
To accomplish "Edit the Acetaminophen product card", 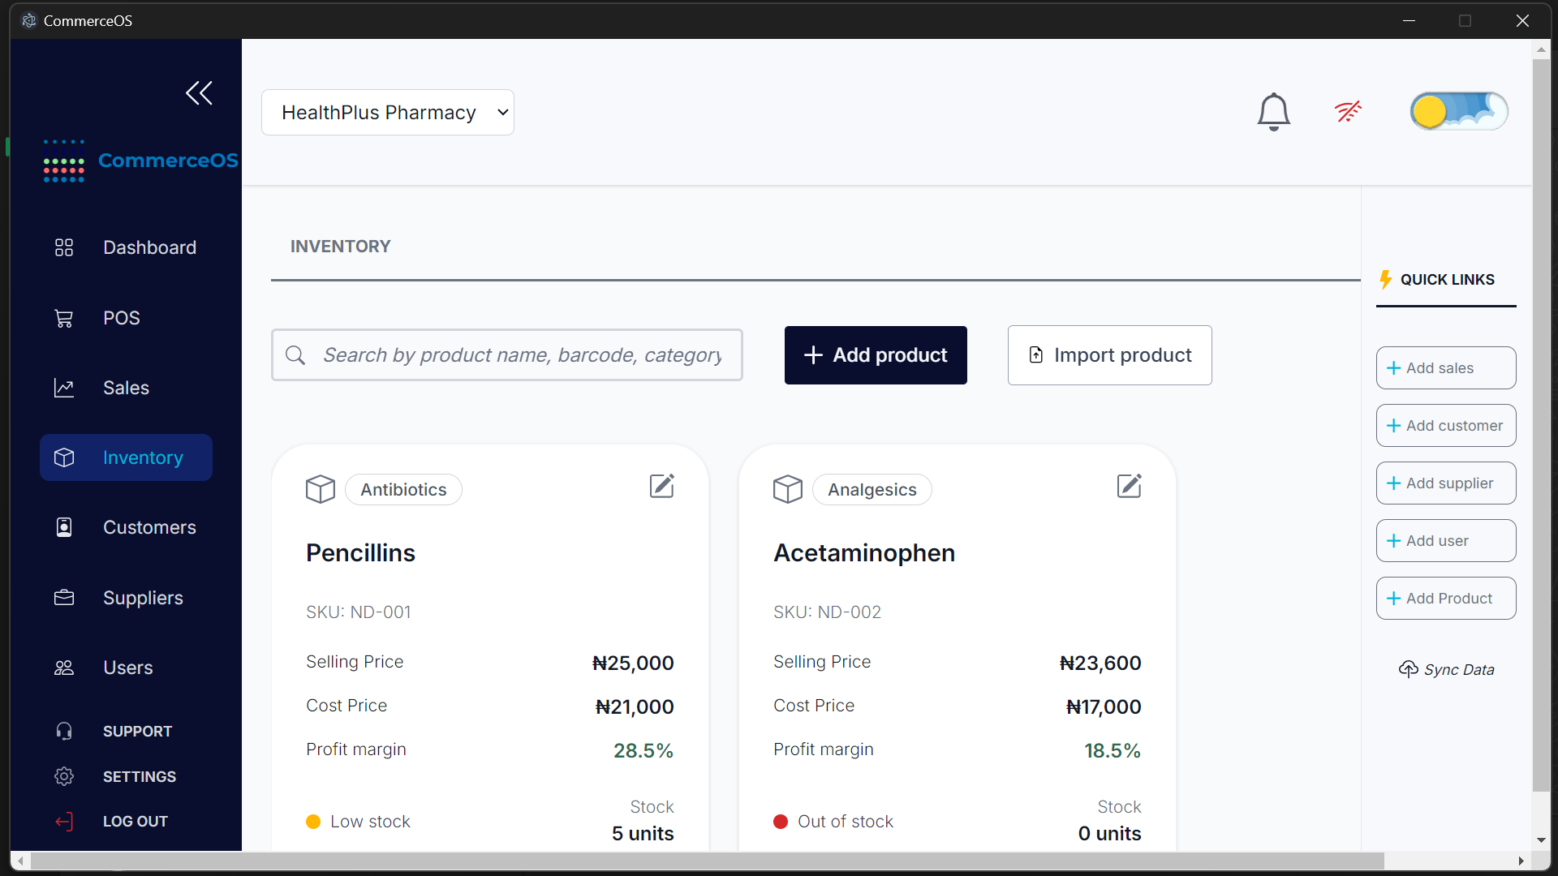I will [x=1129, y=487].
